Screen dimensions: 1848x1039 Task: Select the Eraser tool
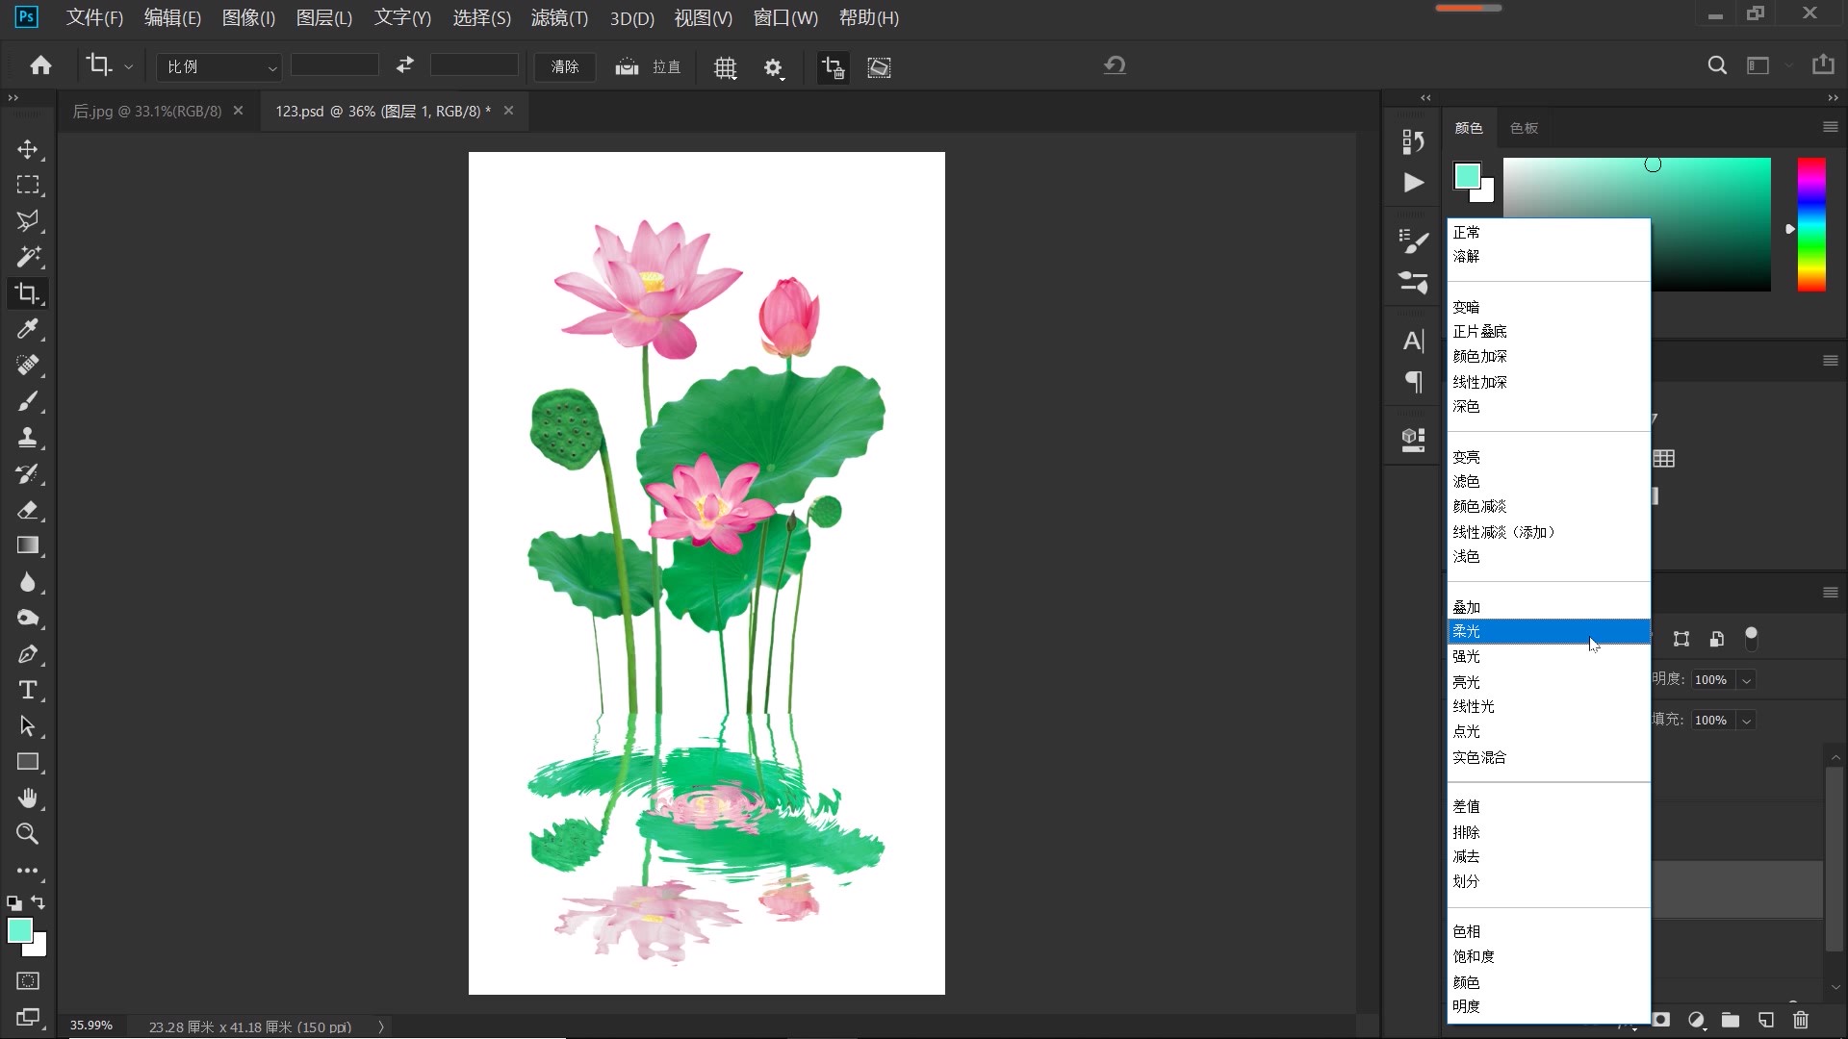click(x=28, y=510)
